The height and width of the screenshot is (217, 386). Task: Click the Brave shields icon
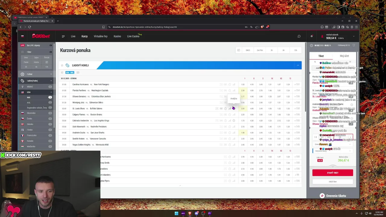[x=262, y=27]
